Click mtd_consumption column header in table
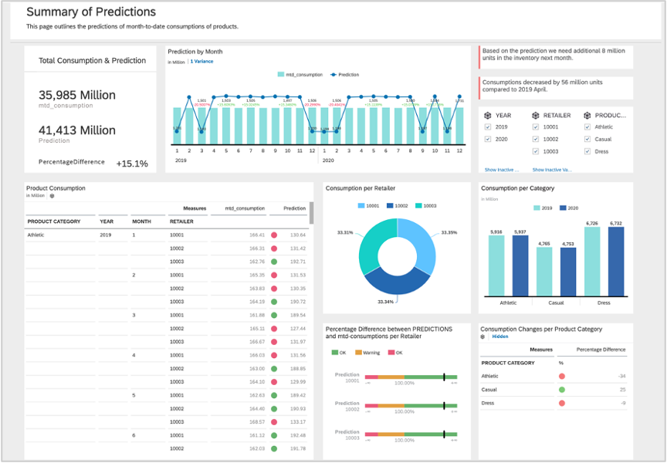The image size is (667, 463). click(x=245, y=208)
